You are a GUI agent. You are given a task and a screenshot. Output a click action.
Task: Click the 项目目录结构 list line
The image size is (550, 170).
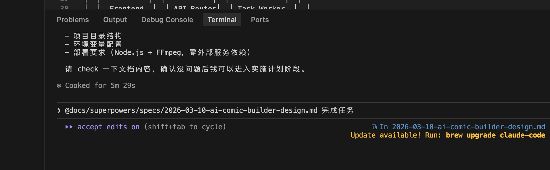[x=98, y=36]
